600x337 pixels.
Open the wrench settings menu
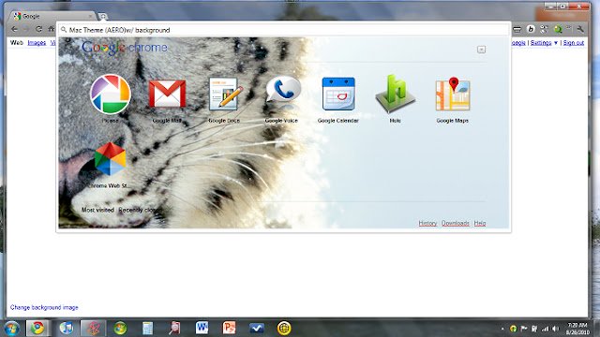(580, 29)
